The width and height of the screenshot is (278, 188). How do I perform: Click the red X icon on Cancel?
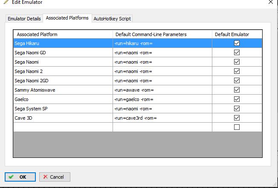point(45,177)
